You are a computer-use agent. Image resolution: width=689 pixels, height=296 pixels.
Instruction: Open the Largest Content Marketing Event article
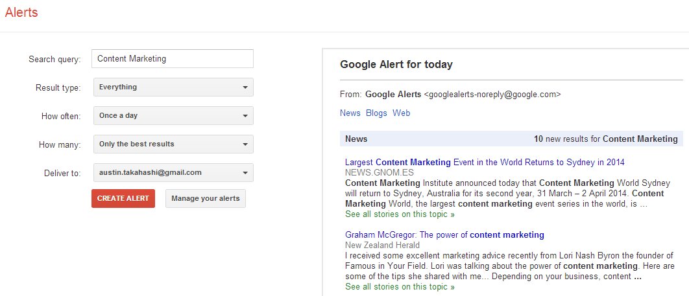(x=485, y=162)
